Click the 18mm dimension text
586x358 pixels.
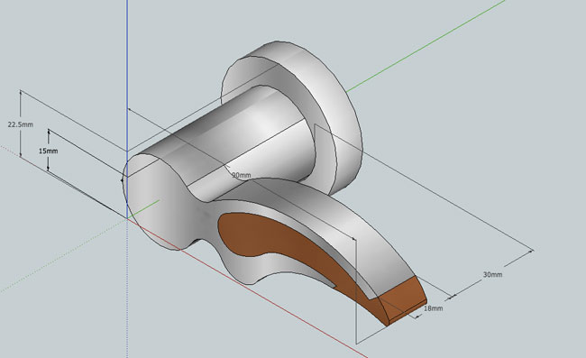(x=433, y=308)
